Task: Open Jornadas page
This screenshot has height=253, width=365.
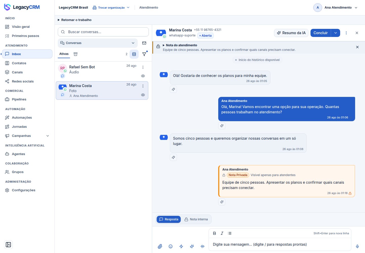Action: [x=27, y=127]
